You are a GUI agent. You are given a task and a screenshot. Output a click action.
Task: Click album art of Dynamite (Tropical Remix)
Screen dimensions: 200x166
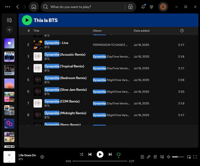click(x=38, y=68)
